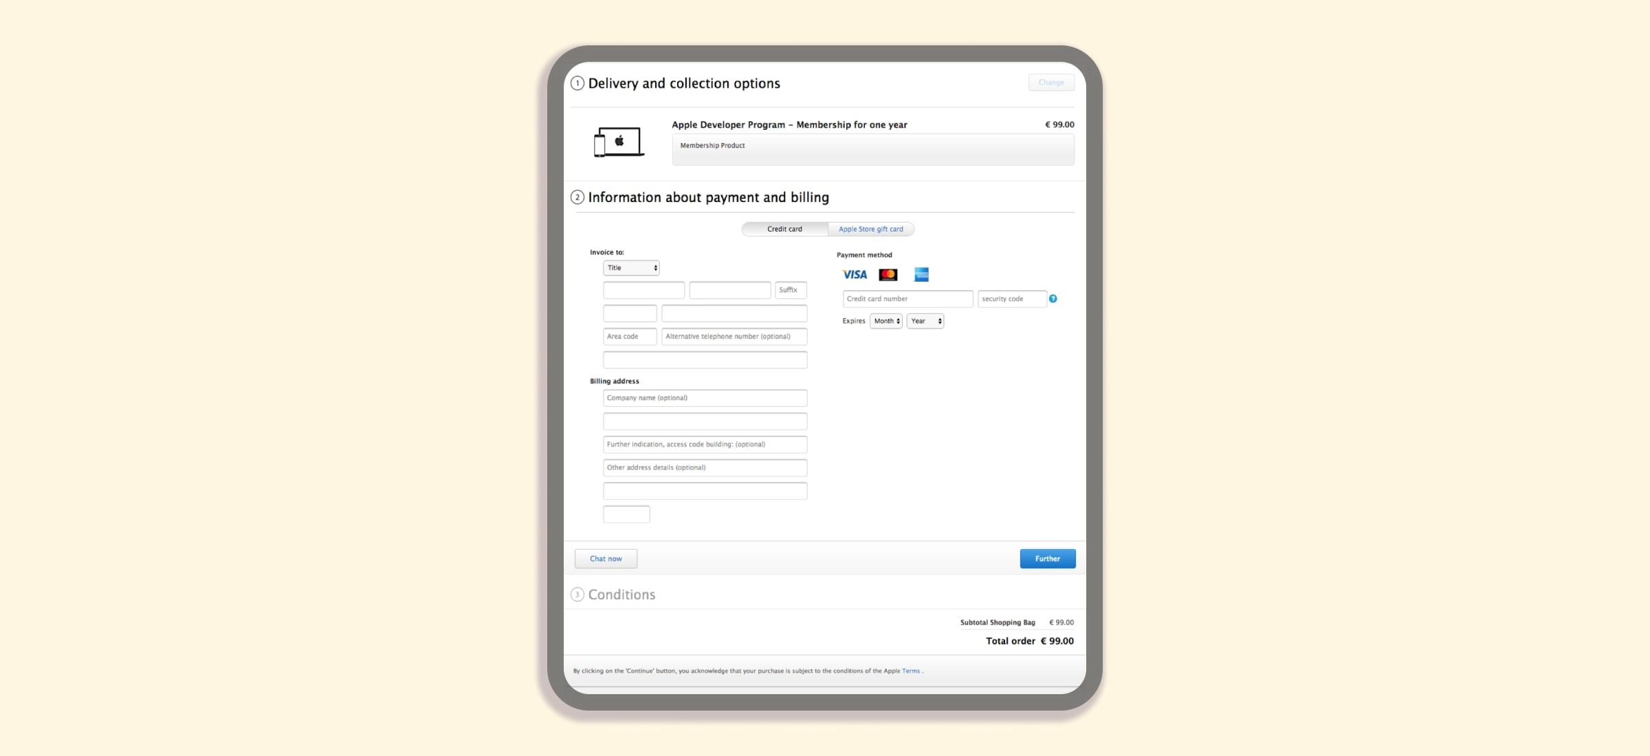Screen dimensions: 1650x756
Task: Select the American Express payment icon
Action: point(921,274)
